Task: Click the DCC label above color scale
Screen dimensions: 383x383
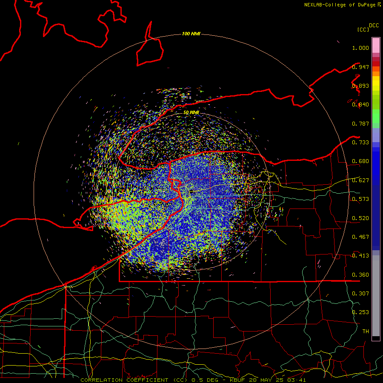Action: pyautogui.click(x=374, y=26)
